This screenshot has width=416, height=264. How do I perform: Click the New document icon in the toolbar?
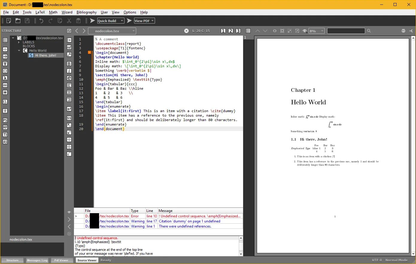9,21
